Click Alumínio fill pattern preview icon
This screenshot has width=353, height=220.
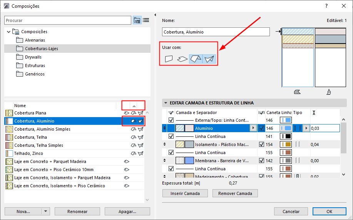(180, 128)
